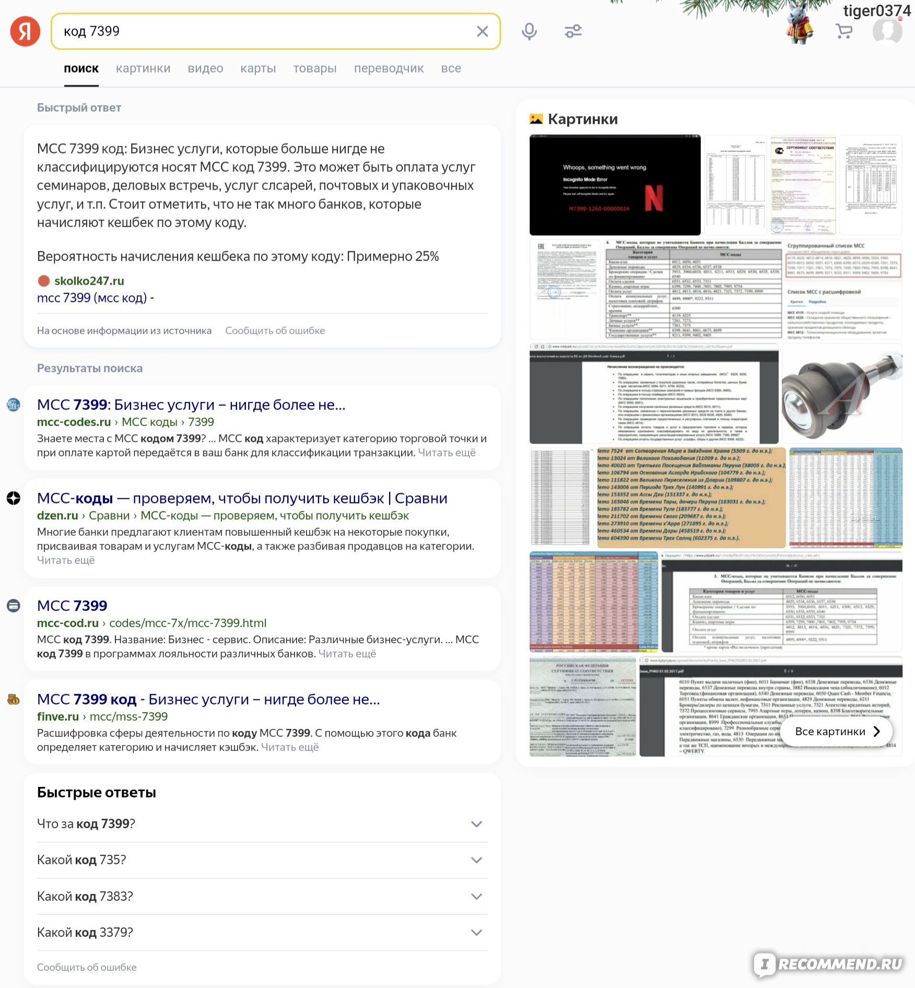
Task: Click 'Читать ещё' in mcc-codes.ru snippet
Action: click(447, 453)
